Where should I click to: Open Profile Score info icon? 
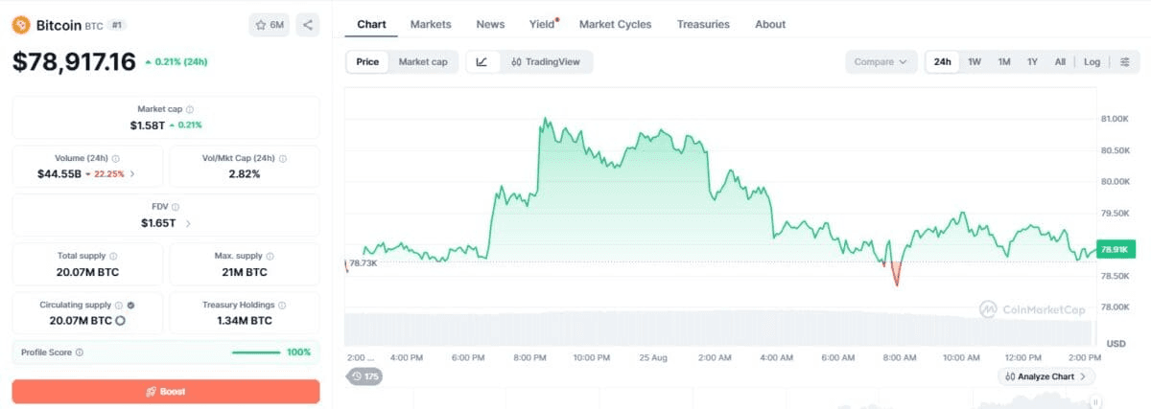[x=80, y=352]
